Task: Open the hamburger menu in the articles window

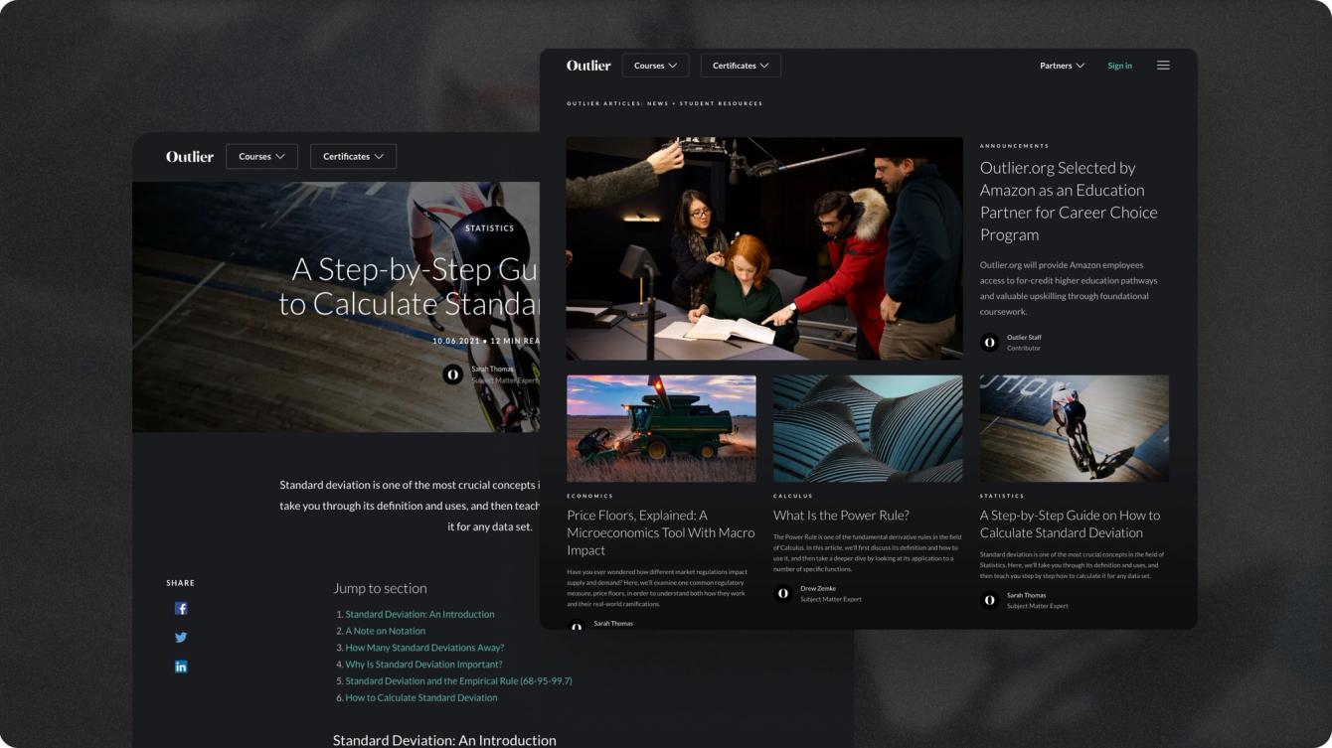Action: 1163,66
